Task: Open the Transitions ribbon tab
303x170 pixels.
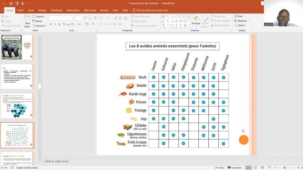Action: click(x=56, y=10)
